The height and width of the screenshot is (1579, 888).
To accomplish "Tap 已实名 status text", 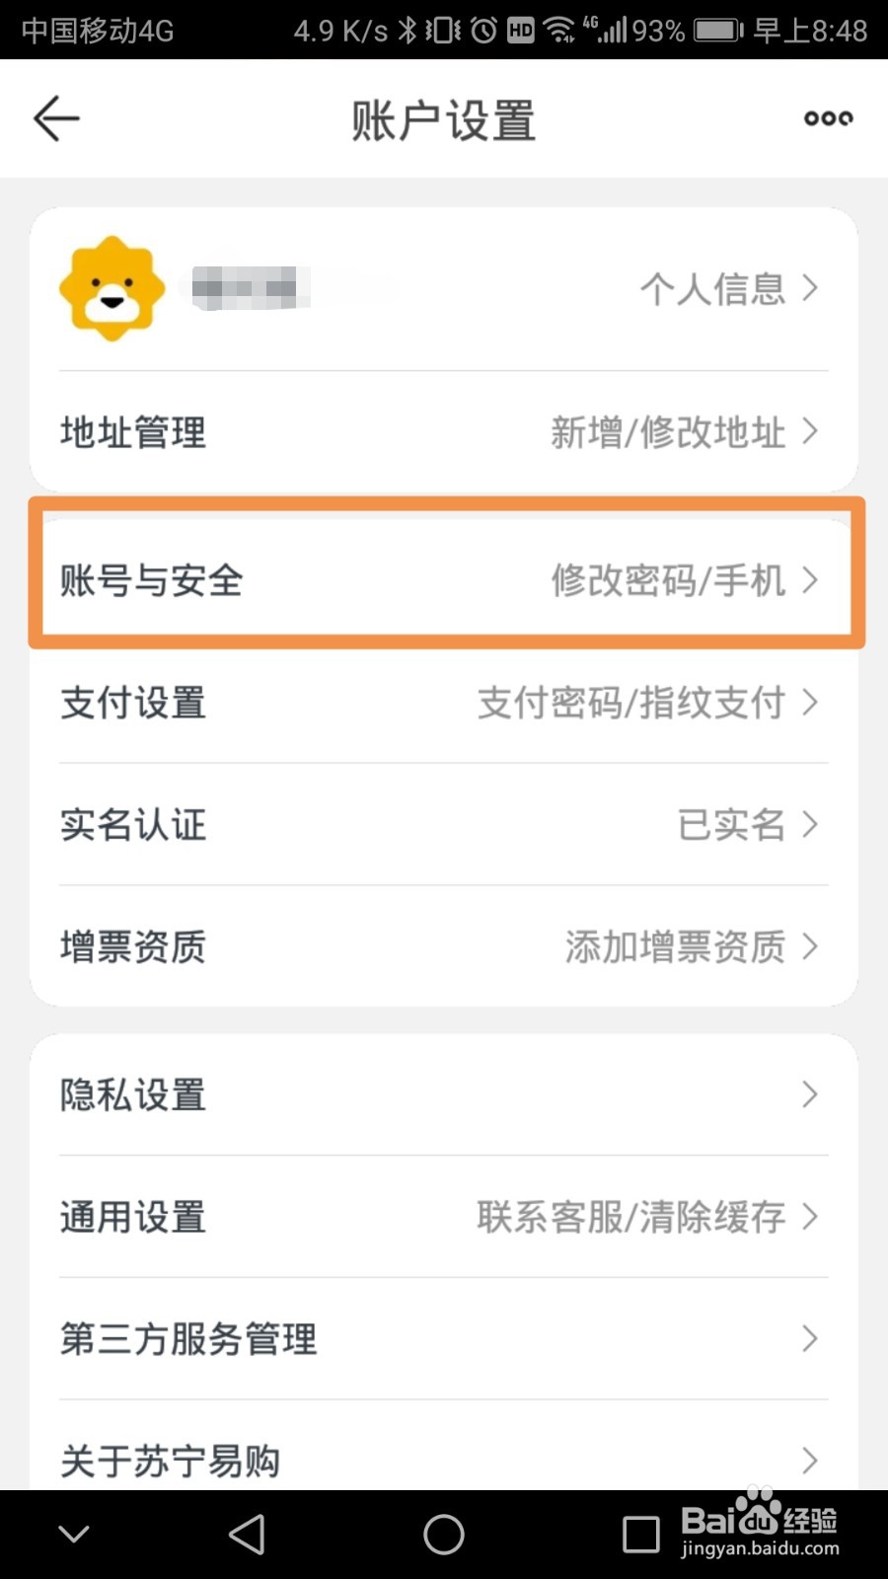I will click(731, 825).
